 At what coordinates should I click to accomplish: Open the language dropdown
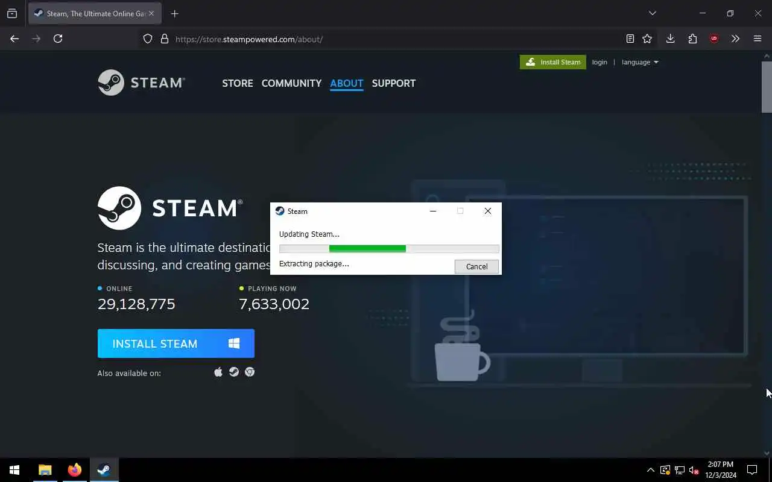[x=640, y=62]
